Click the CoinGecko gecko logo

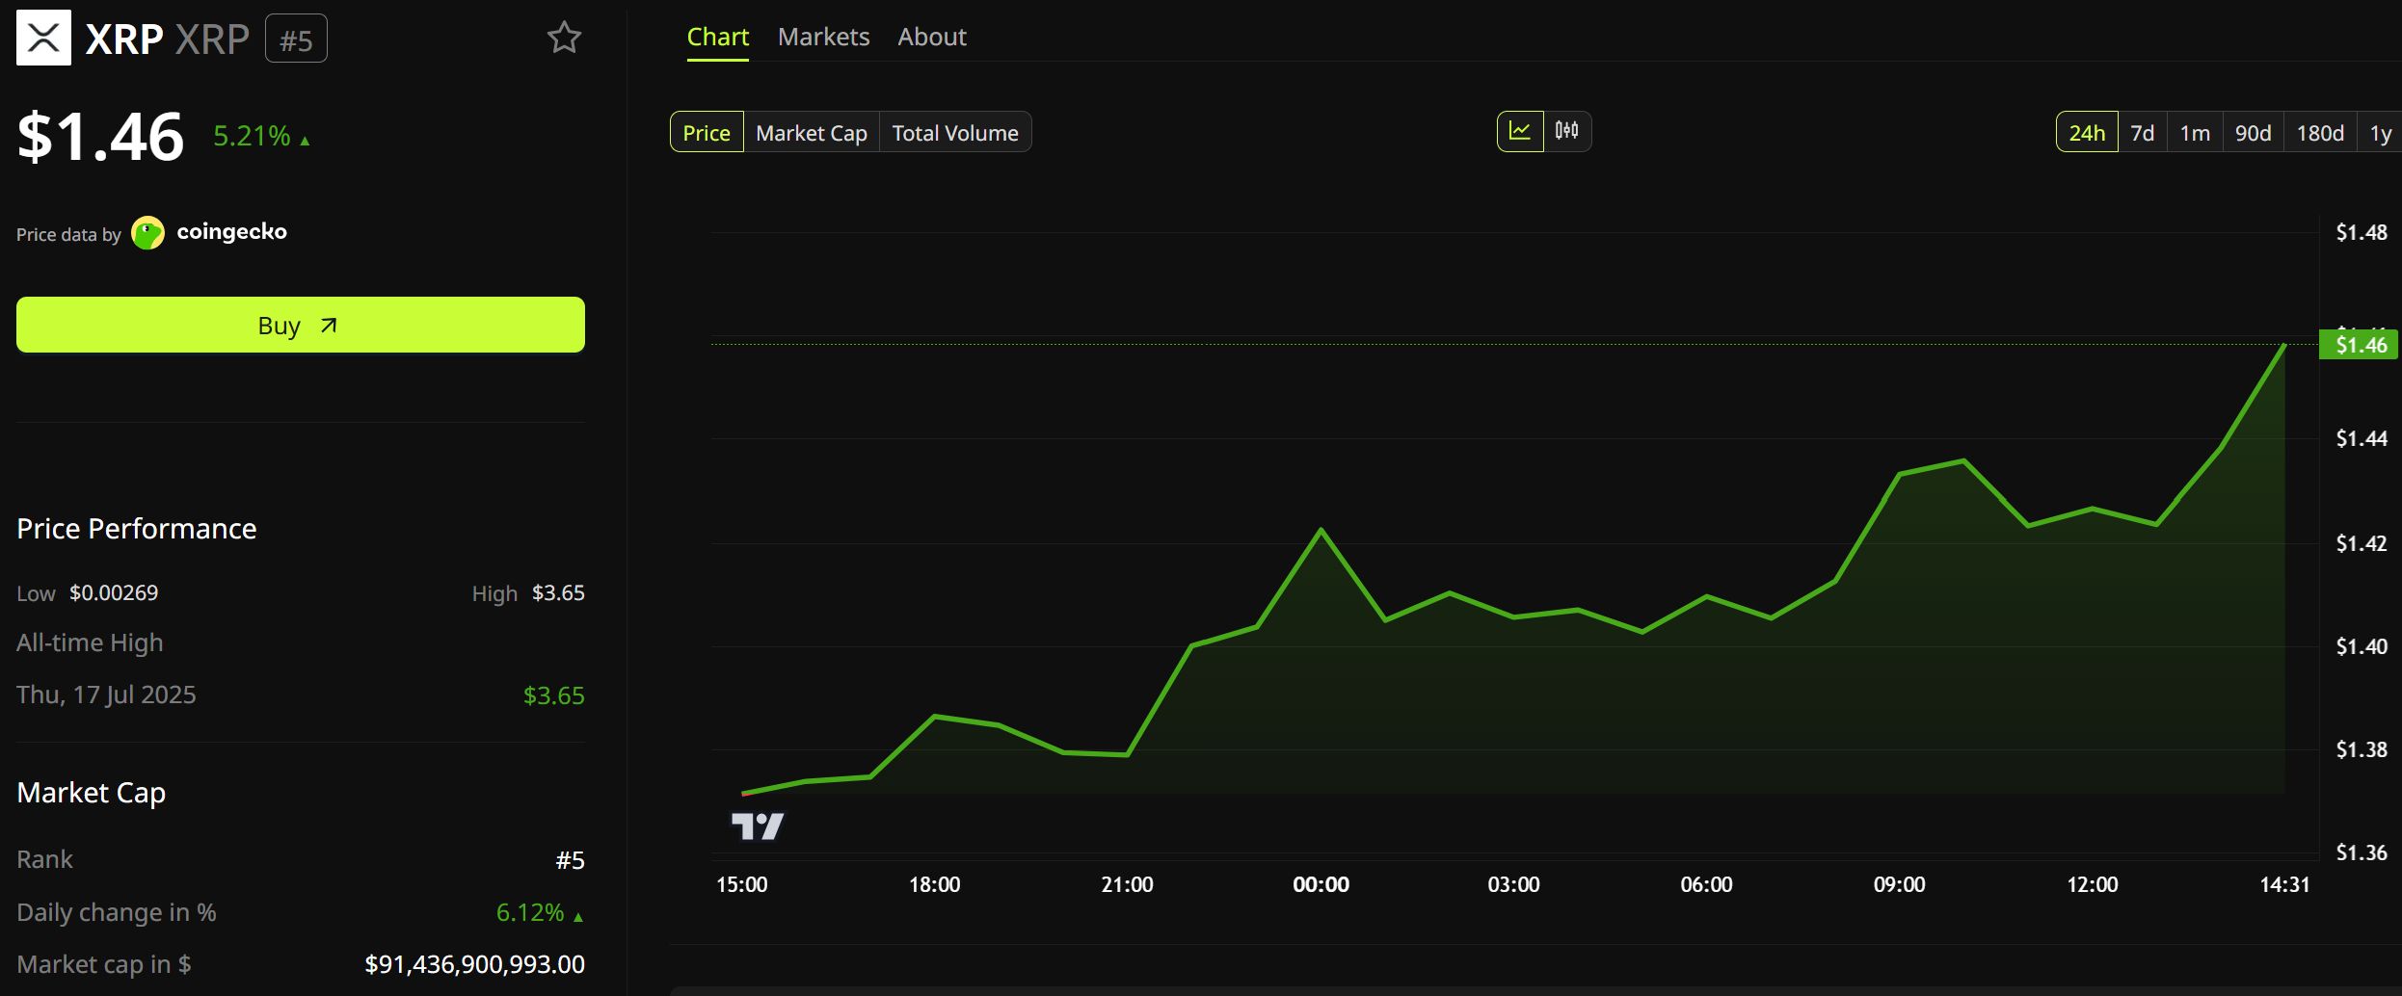pos(147,233)
